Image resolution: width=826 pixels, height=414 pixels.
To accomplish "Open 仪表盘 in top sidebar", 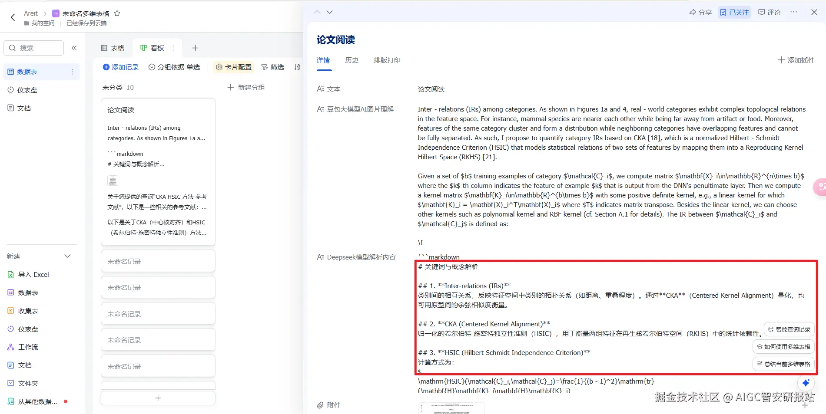I will coord(23,90).
